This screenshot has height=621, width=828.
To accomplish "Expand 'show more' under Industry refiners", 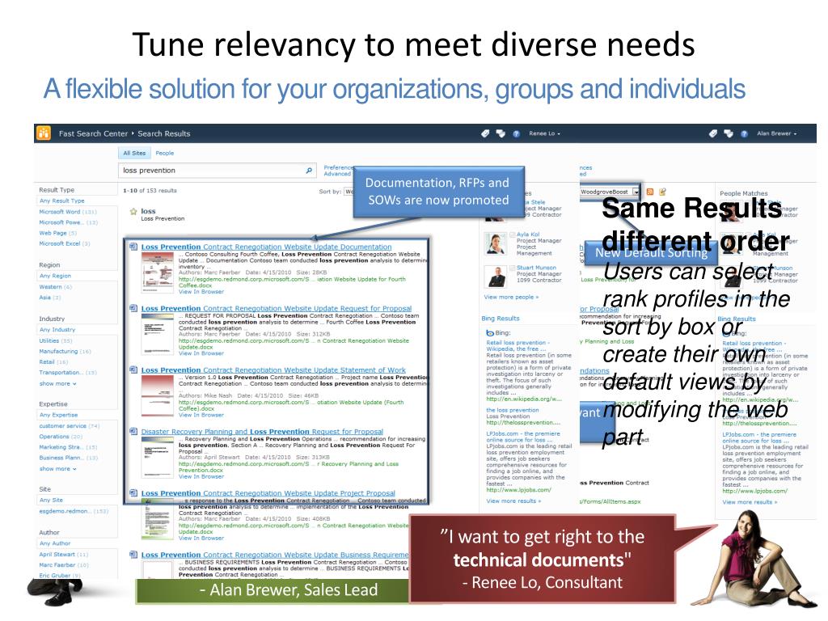I will click(57, 383).
